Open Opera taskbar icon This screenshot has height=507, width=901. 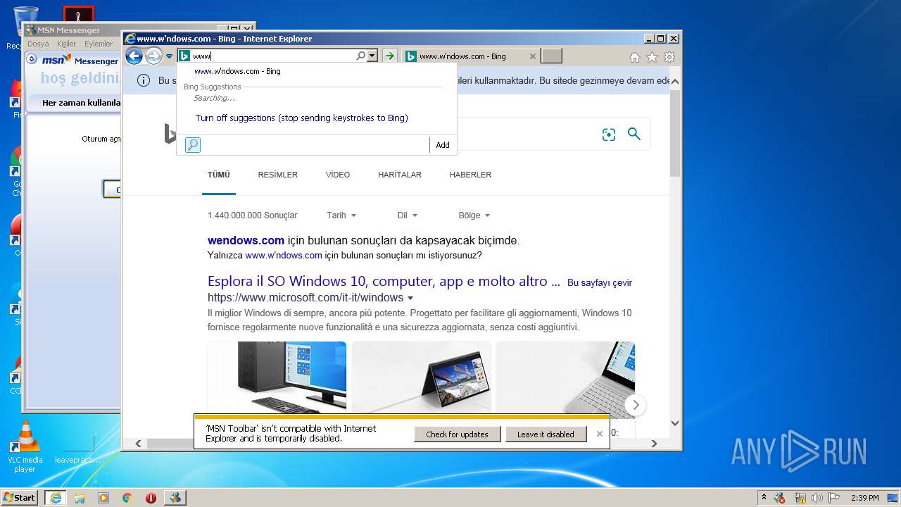tap(151, 498)
